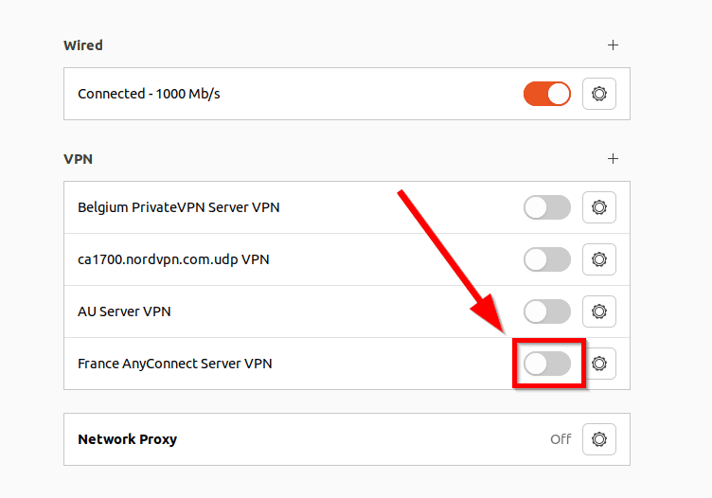Click the Connected - 1000 Mb/s label
Image resolution: width=712 pixels, height=498 pixels.
pyautogui.click(x=149, y=94)
